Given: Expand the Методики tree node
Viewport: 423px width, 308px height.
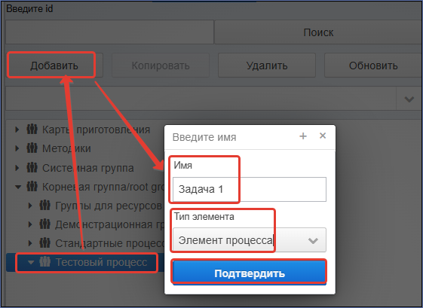Looking at the screenshot, I should coord(17,148).
